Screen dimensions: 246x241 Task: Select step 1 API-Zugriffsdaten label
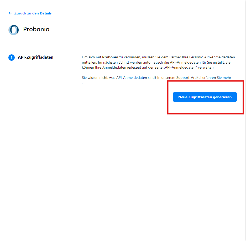35,57
